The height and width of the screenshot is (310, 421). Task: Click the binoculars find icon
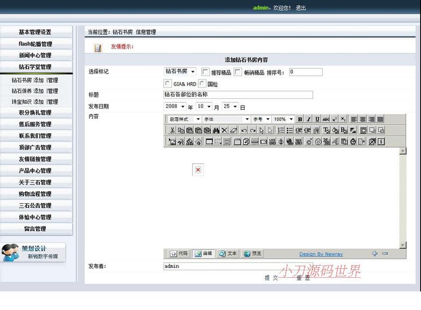[x=216, y=130]
